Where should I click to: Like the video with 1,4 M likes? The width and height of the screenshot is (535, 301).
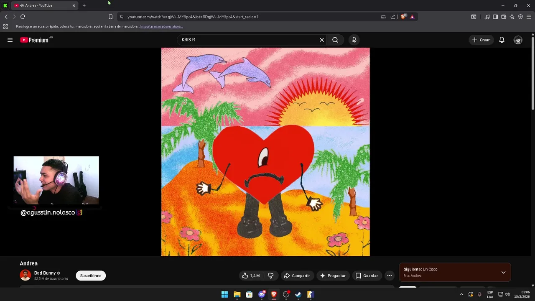[x=250, y=275]
